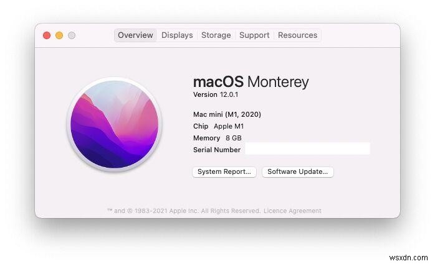Select the Mac mini (M1, 2020) text
This screenshot has height=264, width=435.
227,114
